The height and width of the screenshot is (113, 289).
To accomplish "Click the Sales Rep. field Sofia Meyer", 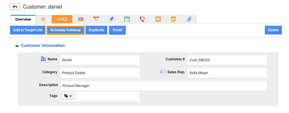I will pos(227,73).
